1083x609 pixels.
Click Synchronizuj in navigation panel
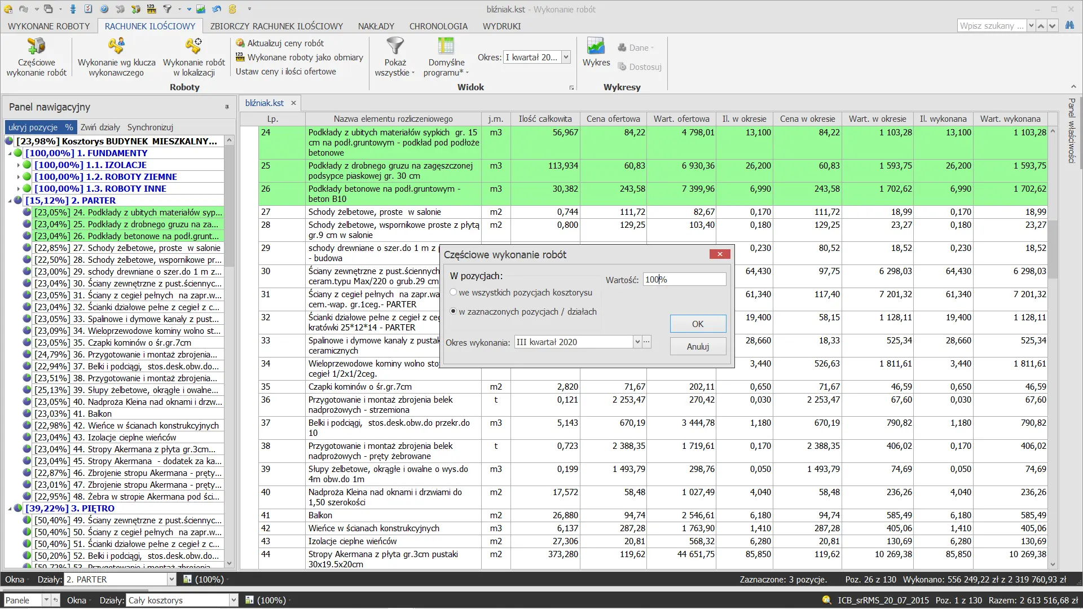(x=150, y=127)
